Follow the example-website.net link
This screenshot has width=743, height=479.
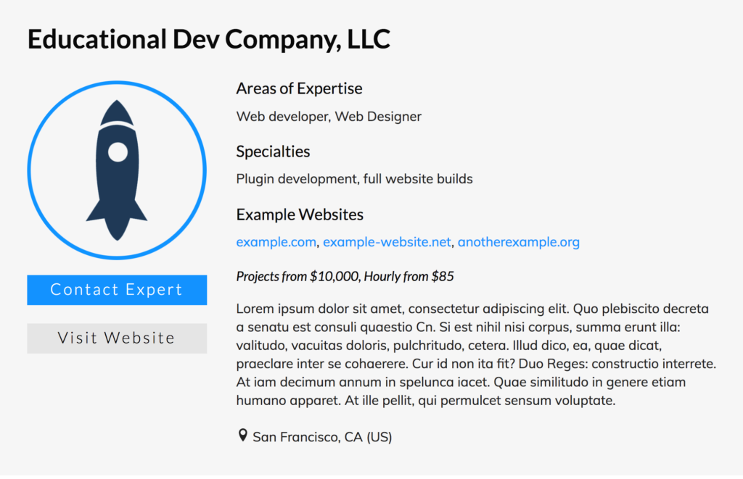coord(387,242)
